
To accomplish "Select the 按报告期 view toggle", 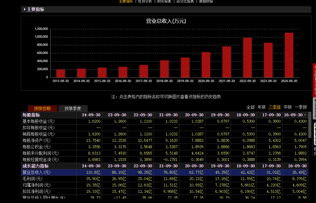I will tap(42, 108).
